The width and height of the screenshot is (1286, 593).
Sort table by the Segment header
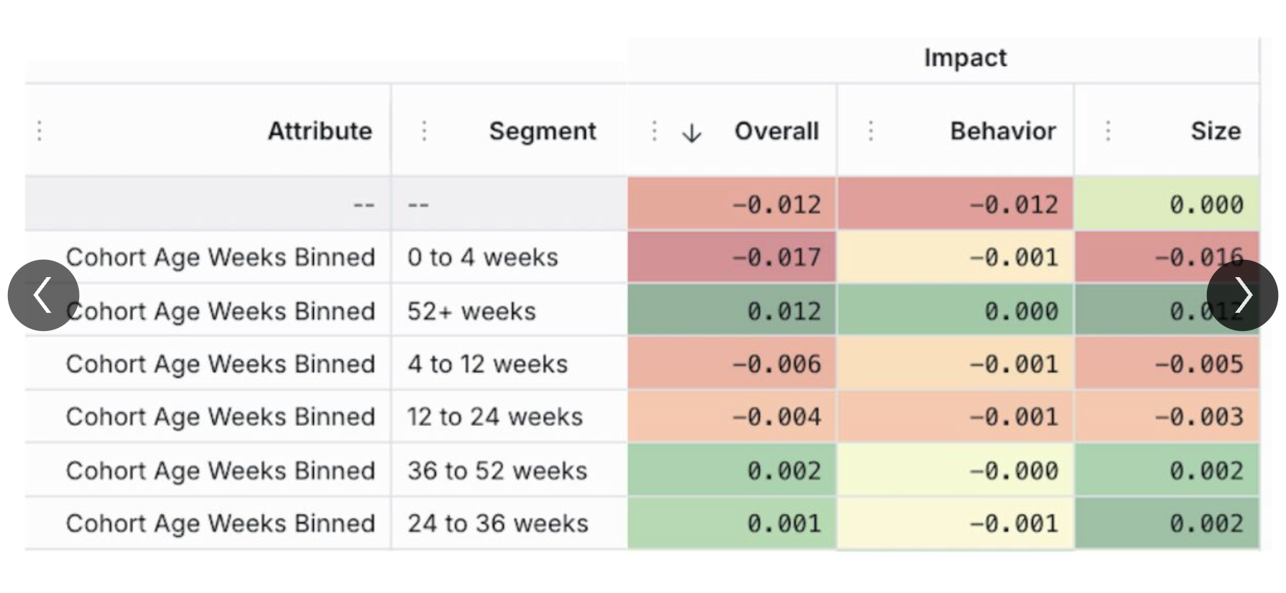(542, 131)
